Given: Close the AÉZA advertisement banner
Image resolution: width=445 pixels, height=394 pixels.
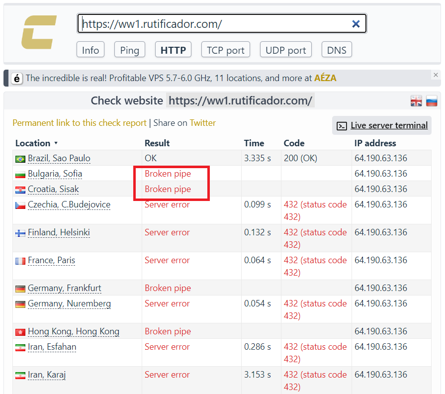Looking at the screenshot, I should (436, 75).
